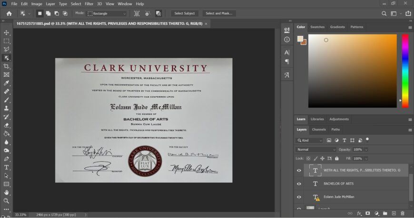Click the add layer style fx icon
The image size is (414, 218).
click(359, 213)
